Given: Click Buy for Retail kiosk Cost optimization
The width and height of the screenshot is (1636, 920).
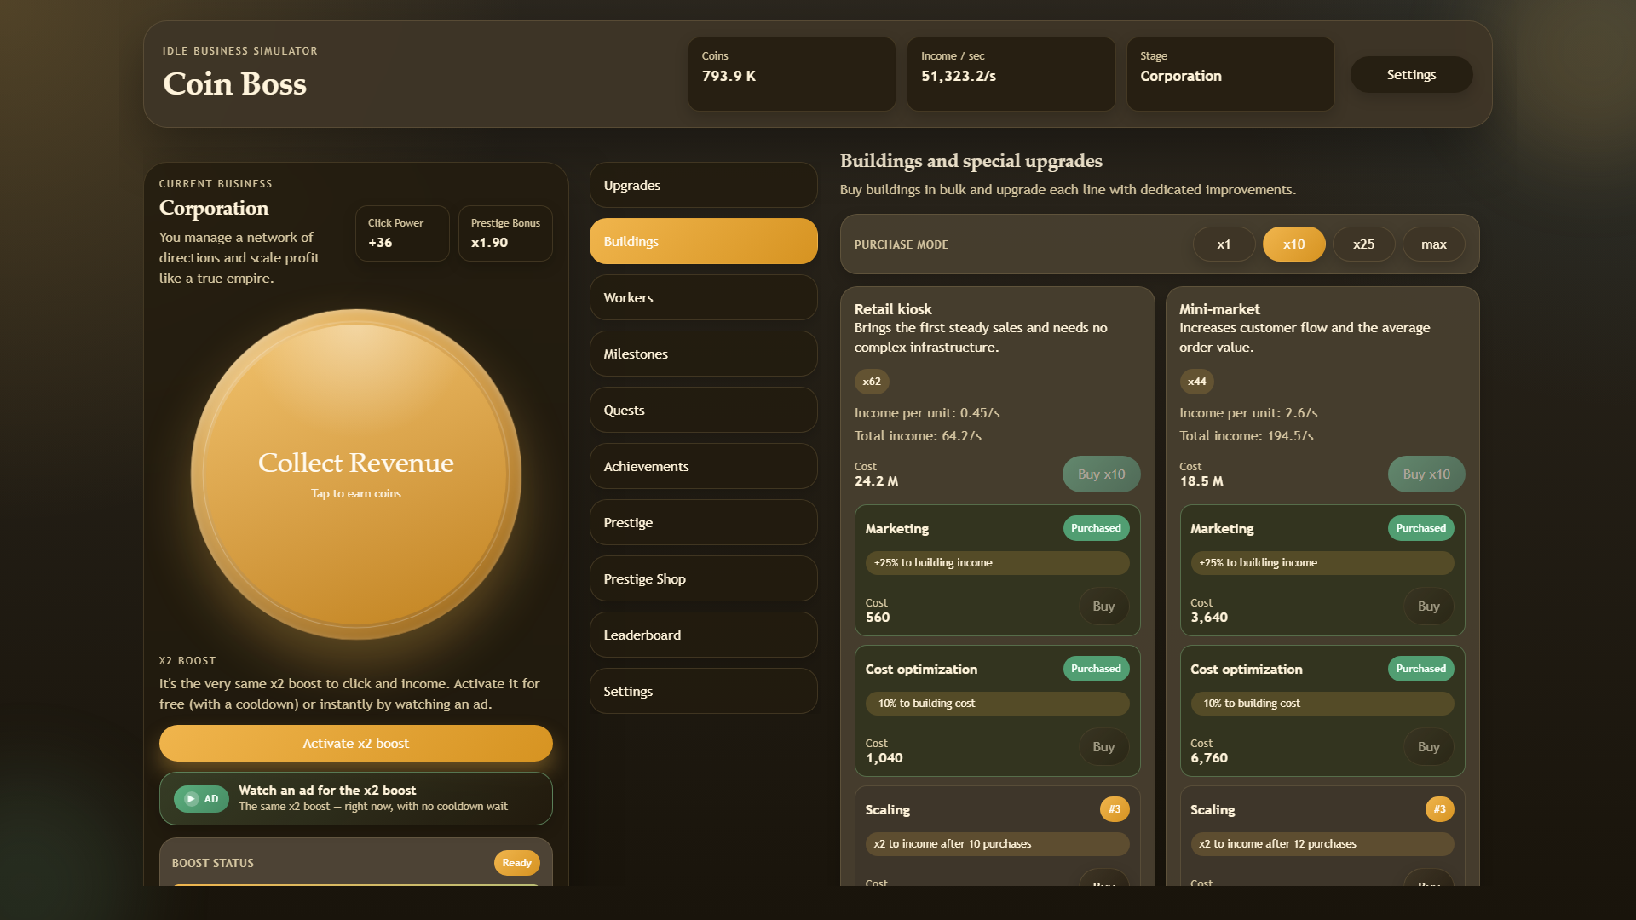Looking at the screenshot, I should click(1103, 747).
